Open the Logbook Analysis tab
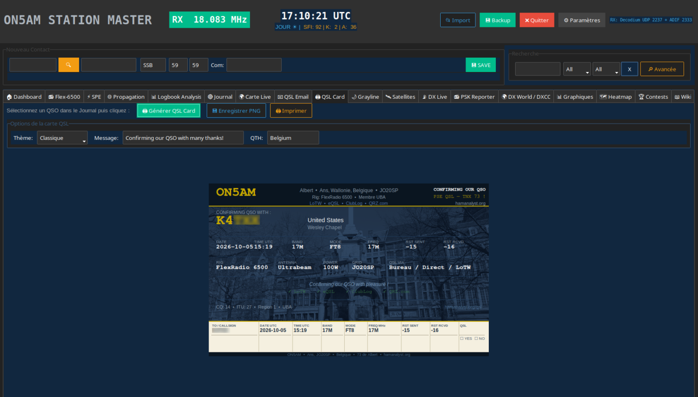698x397 pixels. coord(176,97)
